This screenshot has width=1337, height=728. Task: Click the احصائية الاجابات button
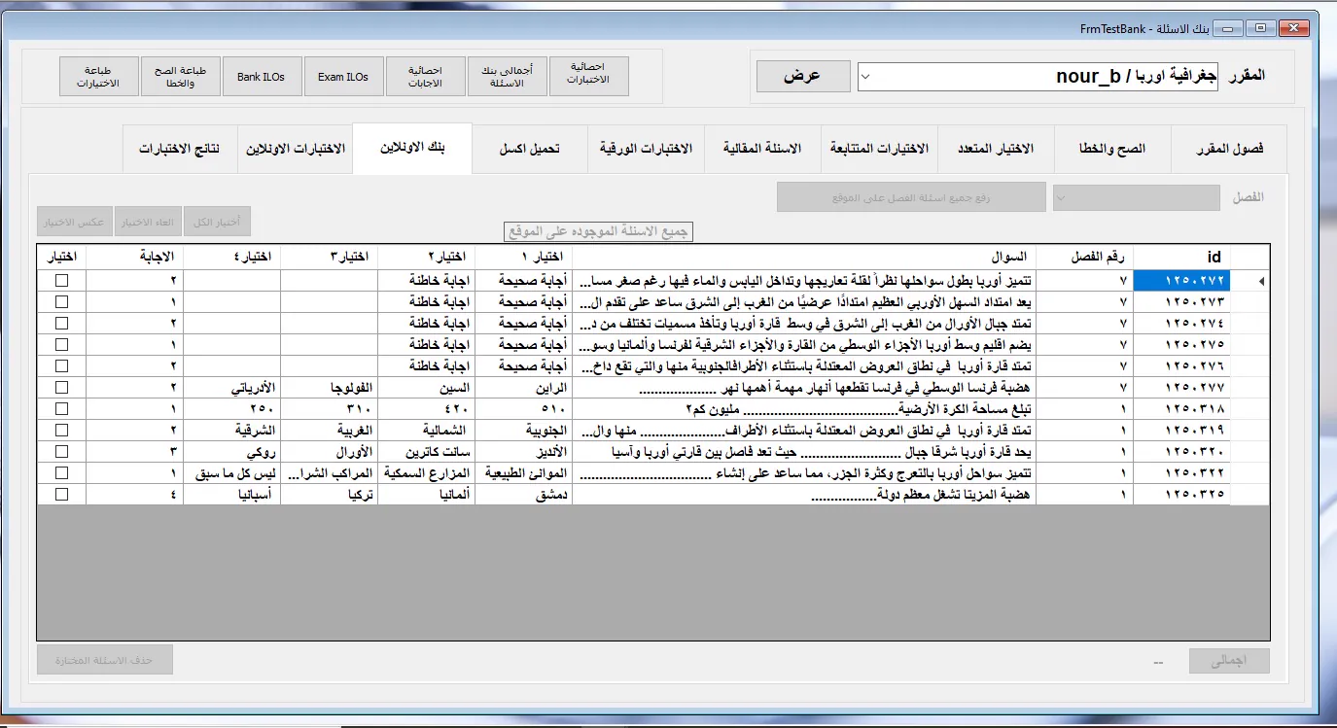(425, 77)
